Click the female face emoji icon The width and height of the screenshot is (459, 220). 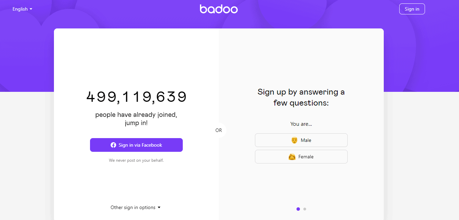tap(292, 157)
